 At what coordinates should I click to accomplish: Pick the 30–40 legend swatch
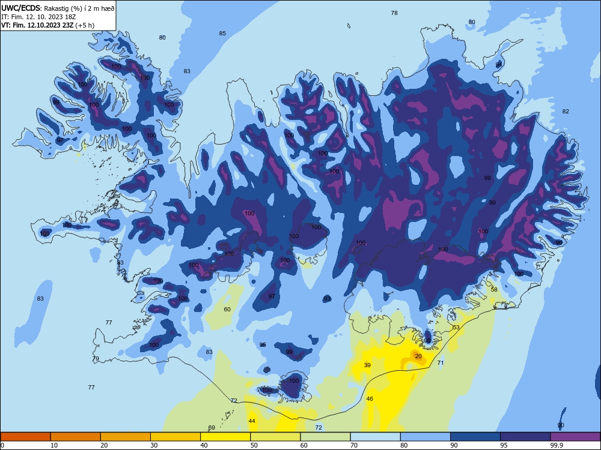click(x=175, y=437)
